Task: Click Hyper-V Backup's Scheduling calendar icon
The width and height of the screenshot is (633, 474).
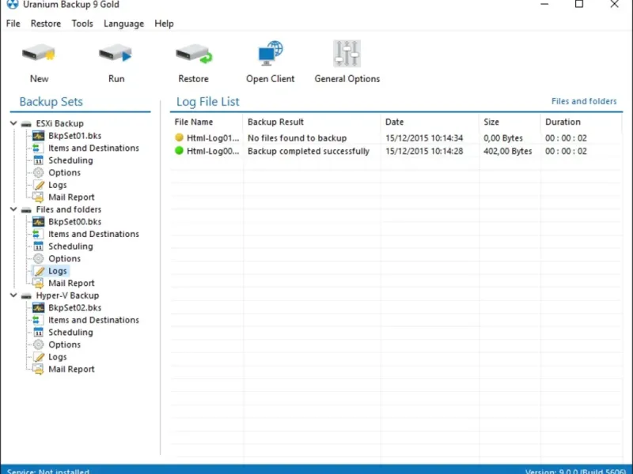Action: [38, 332]
